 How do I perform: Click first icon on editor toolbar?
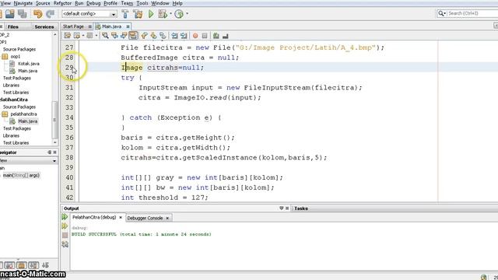[x=68, y=36]
